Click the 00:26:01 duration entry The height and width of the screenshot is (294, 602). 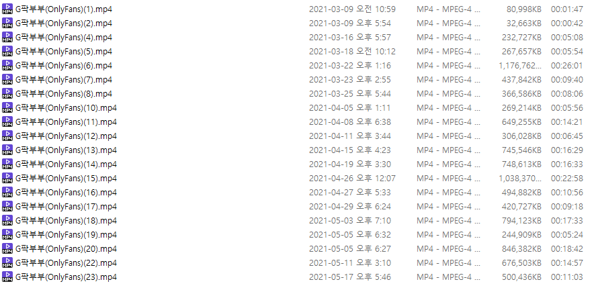click(x=566, y=65)
